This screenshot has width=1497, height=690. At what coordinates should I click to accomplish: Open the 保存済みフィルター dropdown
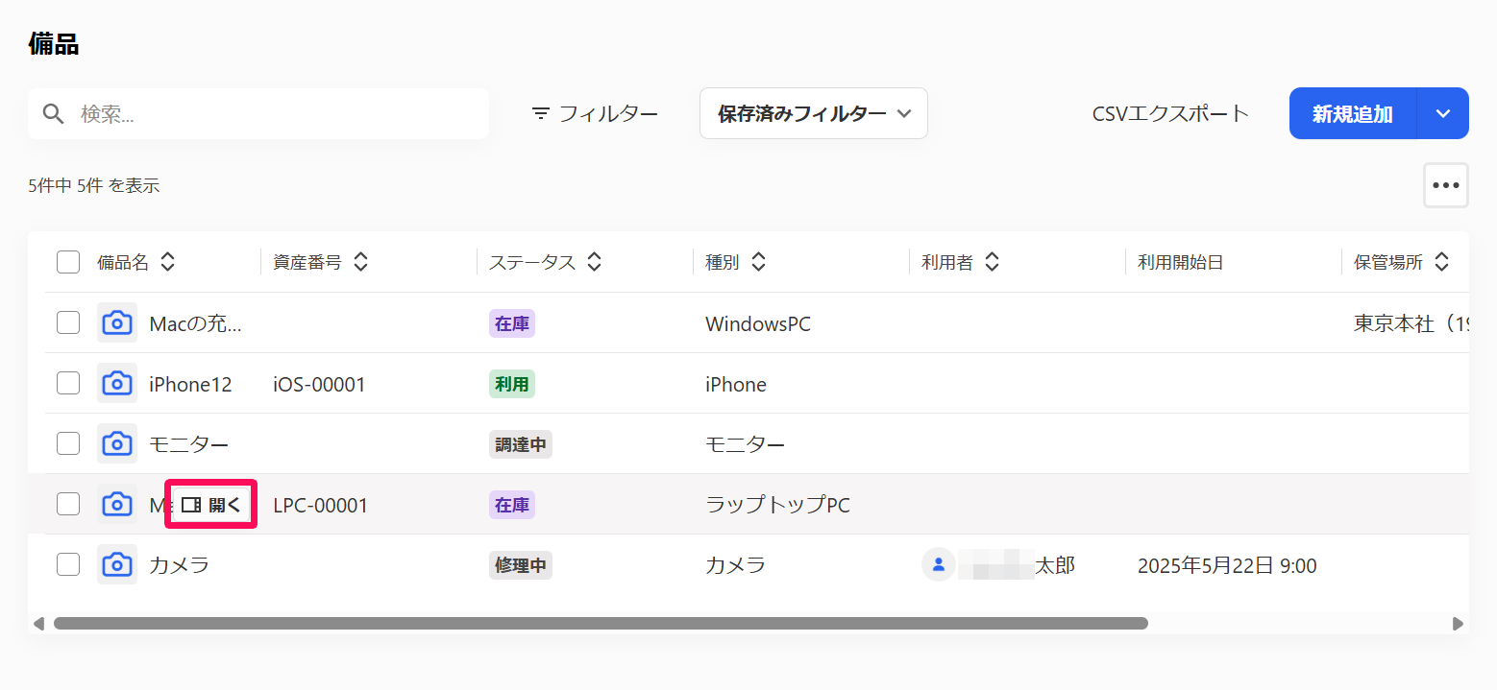[x=814, y=113]
